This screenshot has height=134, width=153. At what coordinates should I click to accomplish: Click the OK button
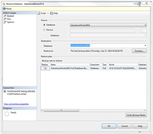pos(109,126)
